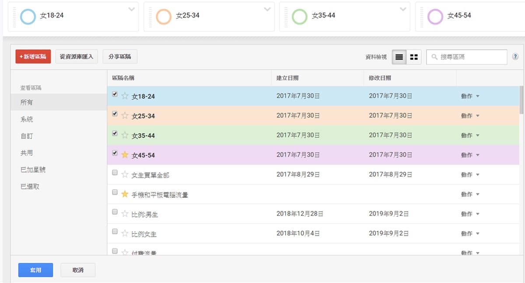525x283 pixels.
Task: Uncheck the 女25-34 segment checkbox
Action: pos(115,114)
